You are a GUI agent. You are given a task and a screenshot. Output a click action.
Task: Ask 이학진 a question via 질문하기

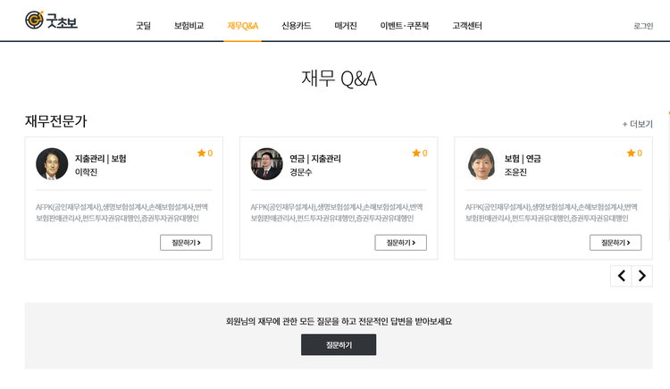point(186,243)
